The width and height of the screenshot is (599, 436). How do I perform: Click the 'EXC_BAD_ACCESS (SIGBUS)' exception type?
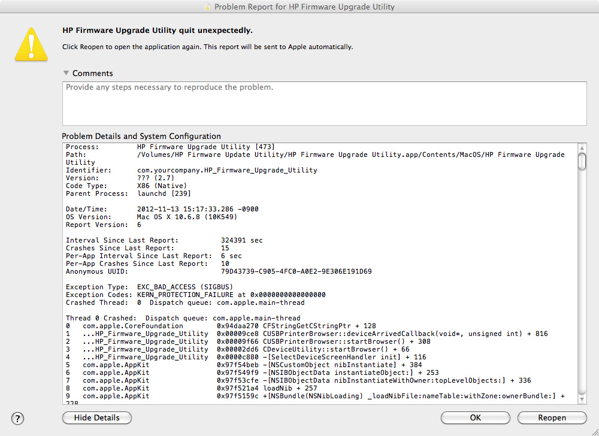pyautogui.click(x=185, y=287)
